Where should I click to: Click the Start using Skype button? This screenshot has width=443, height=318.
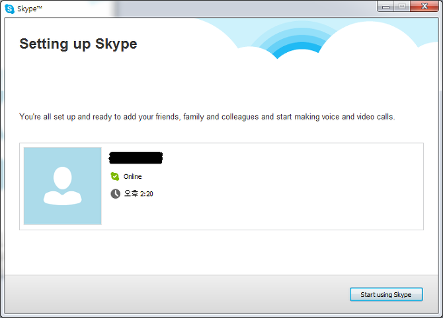[x=386, y=294]
